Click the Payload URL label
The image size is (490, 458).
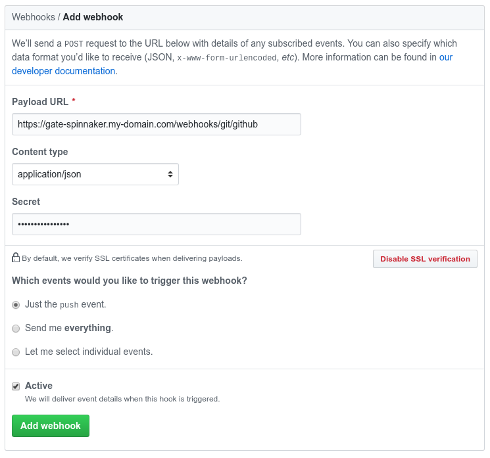[x=39, y=102]
